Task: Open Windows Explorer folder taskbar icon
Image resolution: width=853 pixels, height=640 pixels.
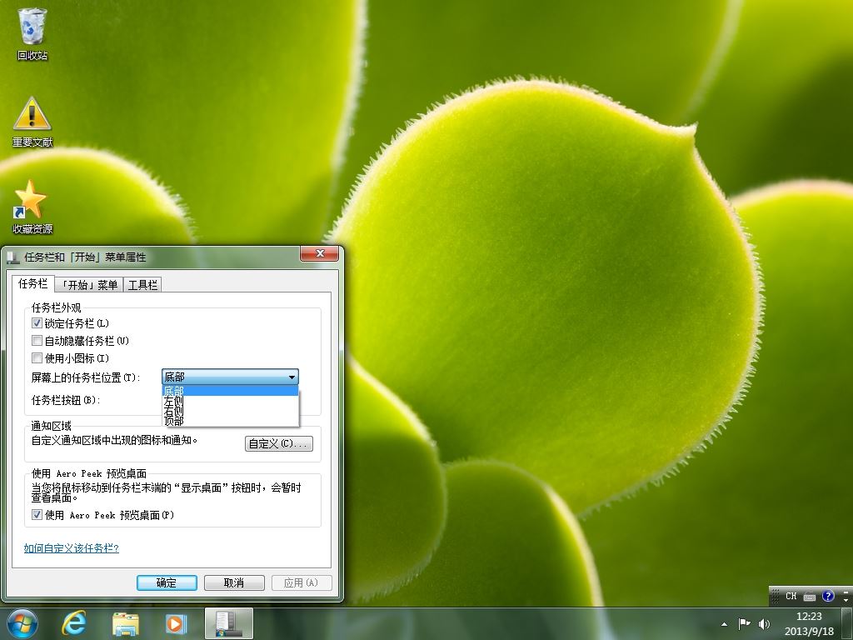Action: click(126, 623)
